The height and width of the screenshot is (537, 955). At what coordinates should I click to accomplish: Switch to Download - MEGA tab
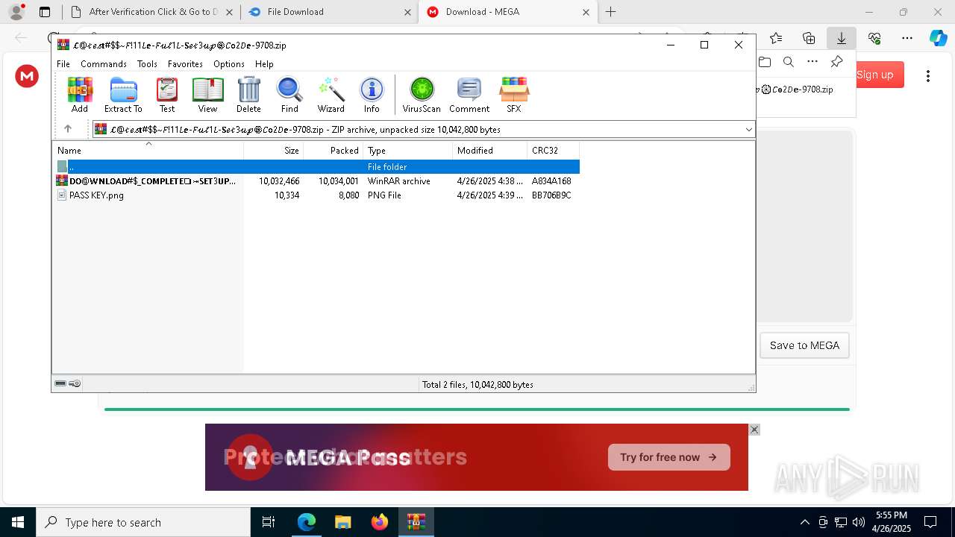pyautogui.click(x=508, y=12)
